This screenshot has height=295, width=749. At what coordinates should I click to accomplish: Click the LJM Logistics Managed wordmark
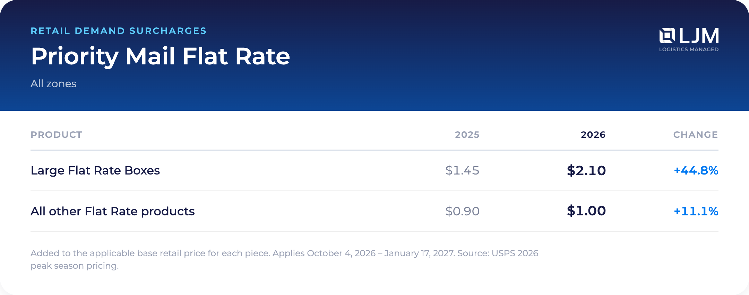[689, 40]
